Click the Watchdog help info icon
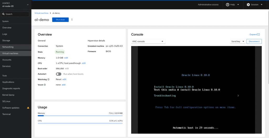 click(x=48, y=79)
